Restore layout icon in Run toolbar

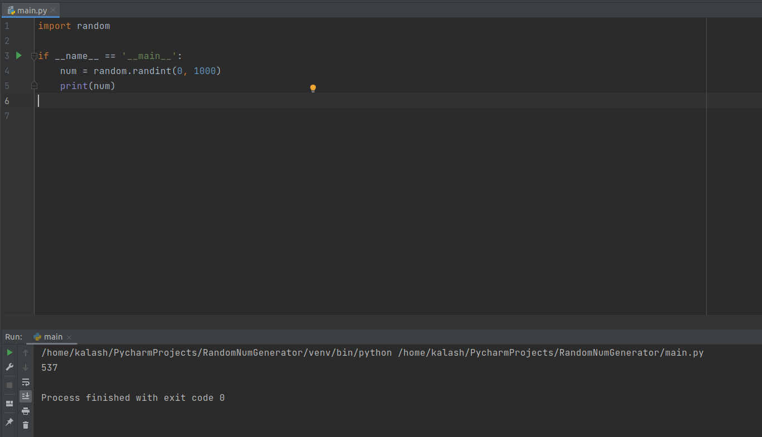[x=9, y=404]
